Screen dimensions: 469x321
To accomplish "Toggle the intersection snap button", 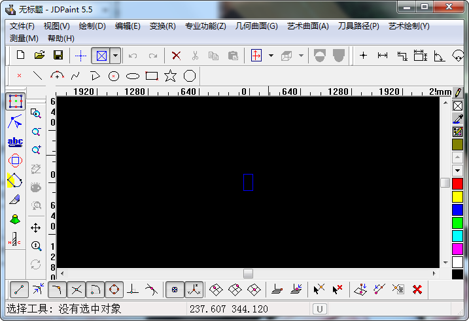I will click(x=77, y=289).
